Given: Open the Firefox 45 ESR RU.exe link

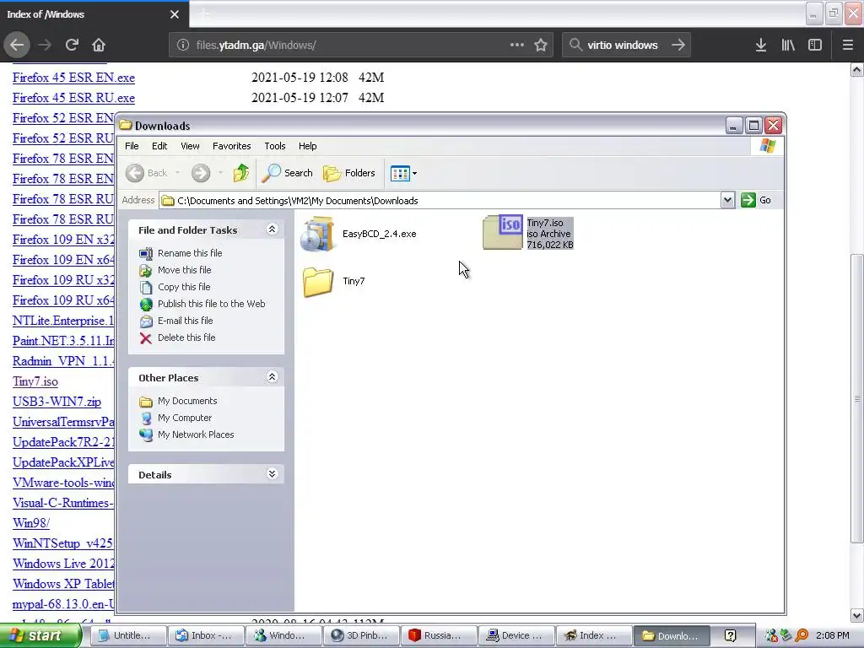Looking at the screenshot, I should coord(74,98).
